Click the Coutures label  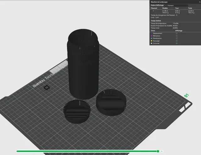coord(156,43)
